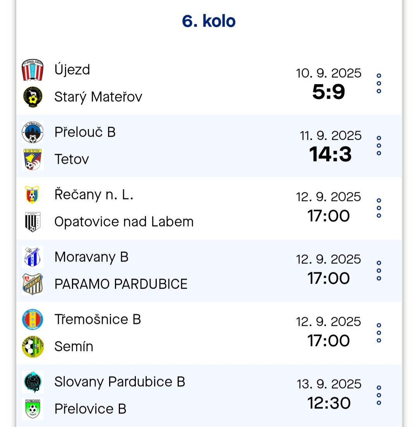Open options menu for Moravany B match
This screenshot has width=418, height=427.
point(379,271)
